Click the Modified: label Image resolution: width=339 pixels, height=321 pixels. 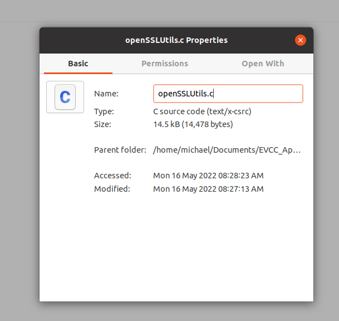click(x=112, y=189)
